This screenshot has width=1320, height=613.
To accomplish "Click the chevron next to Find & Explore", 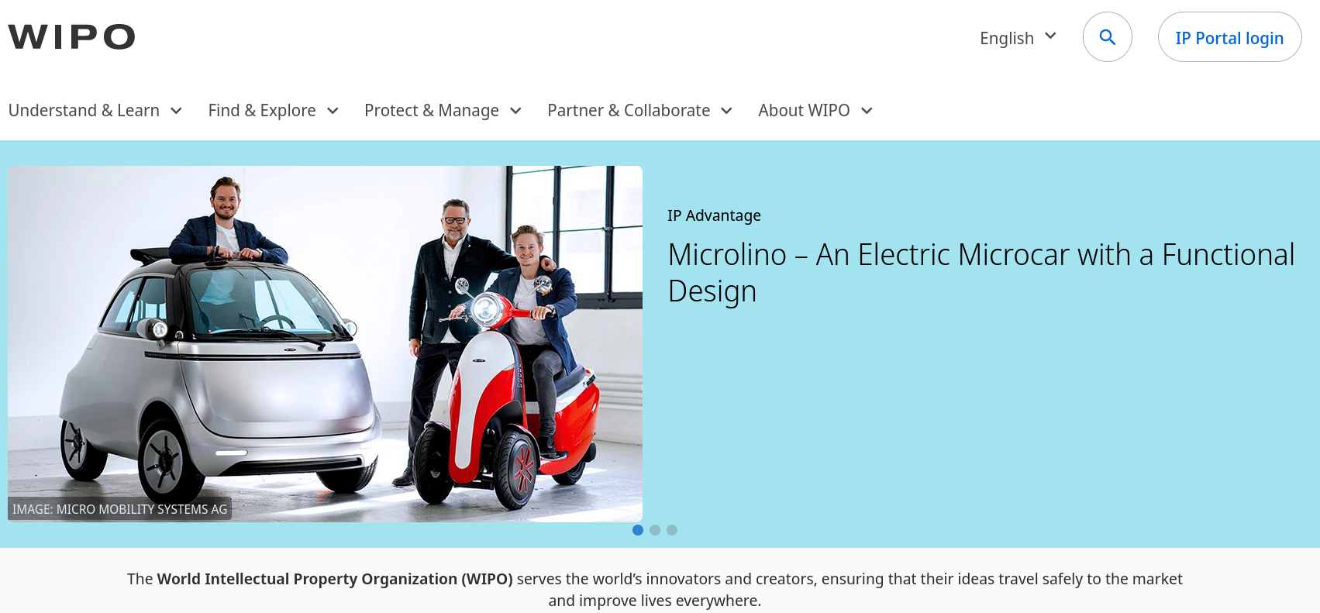I will click(333, 111).
